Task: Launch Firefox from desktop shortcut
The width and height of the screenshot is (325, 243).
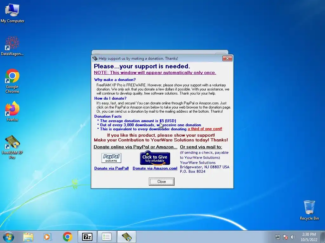Action: (x=12, y=111)
